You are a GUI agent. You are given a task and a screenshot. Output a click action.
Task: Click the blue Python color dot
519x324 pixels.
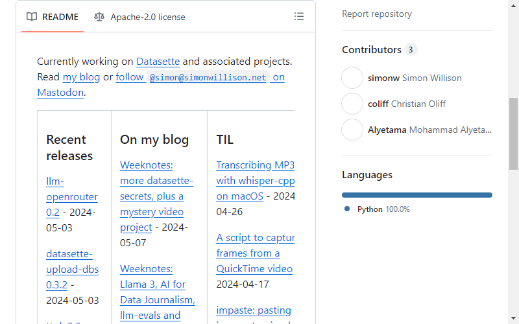pos(347,209)
